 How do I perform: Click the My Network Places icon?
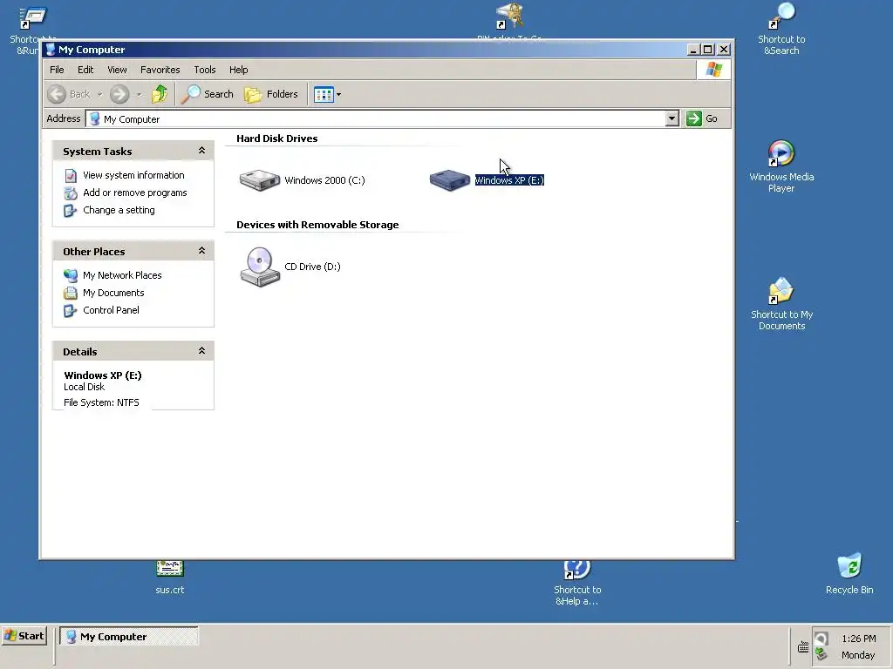click(70, 276)
